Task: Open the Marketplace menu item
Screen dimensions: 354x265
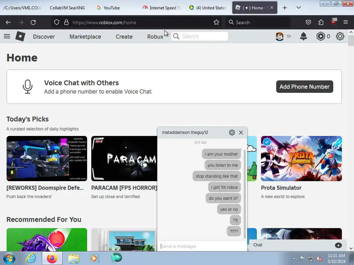Action: (85, 37)
